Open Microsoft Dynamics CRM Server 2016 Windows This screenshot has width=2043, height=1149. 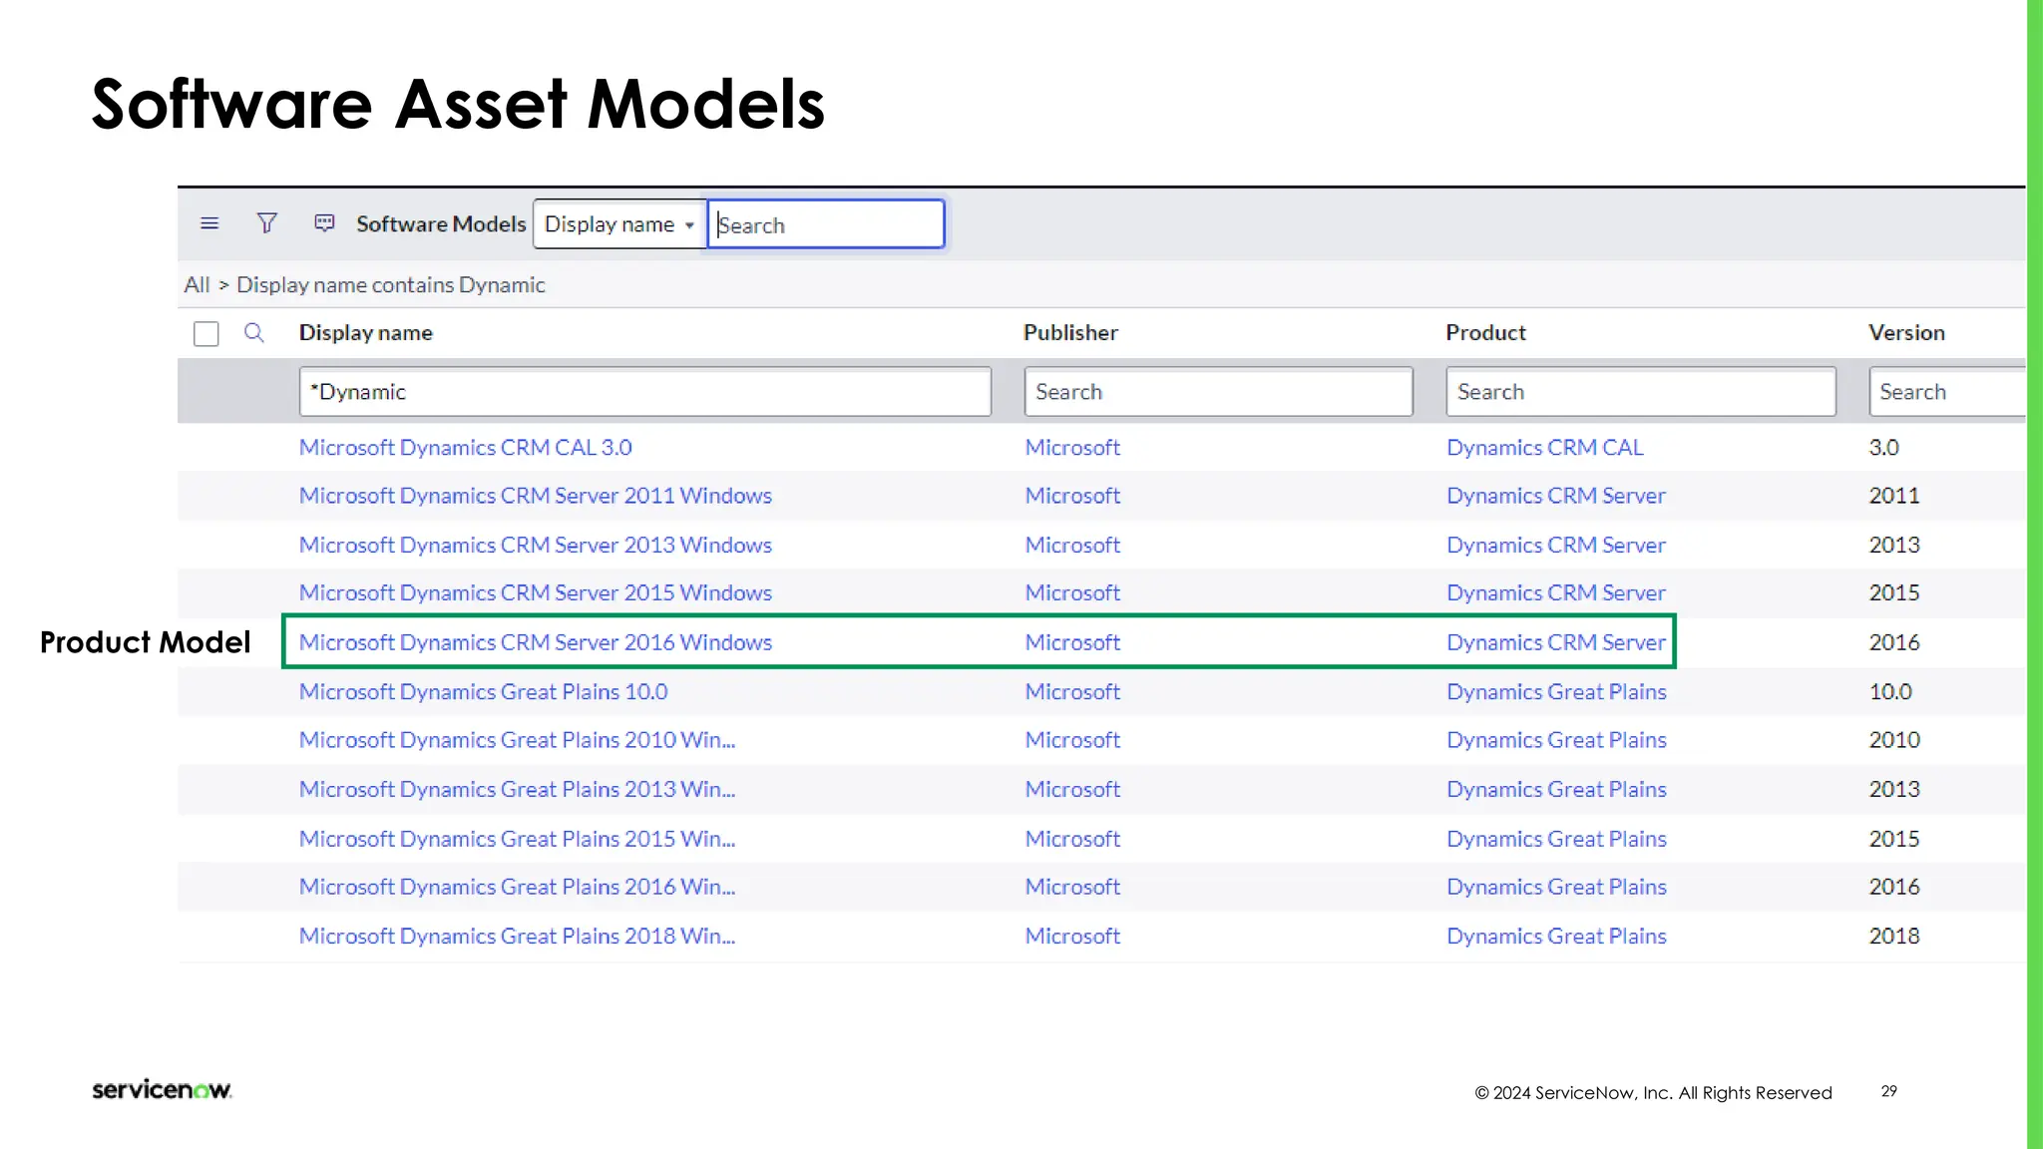[x=536, y=642]
